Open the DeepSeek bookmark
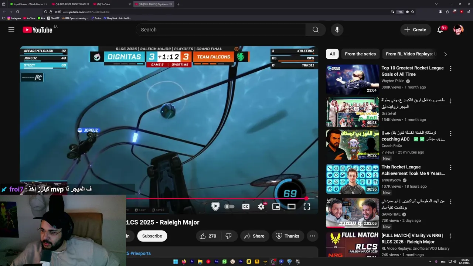The image size is (473, 266). 117,18
